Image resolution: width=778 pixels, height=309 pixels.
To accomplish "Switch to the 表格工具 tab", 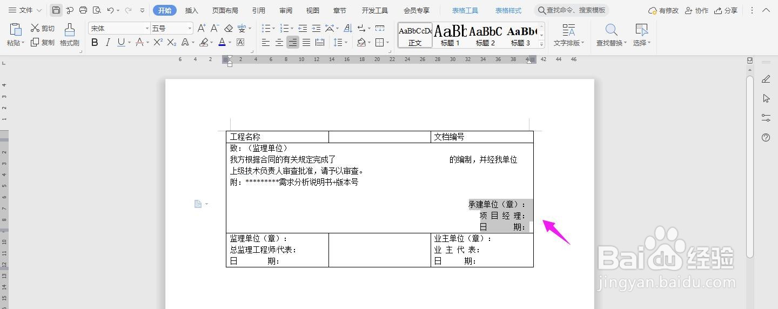I will [x=465, y=10].
